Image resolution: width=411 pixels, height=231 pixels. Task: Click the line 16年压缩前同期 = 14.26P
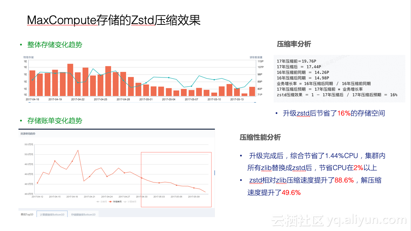click(x=303, y=72)
